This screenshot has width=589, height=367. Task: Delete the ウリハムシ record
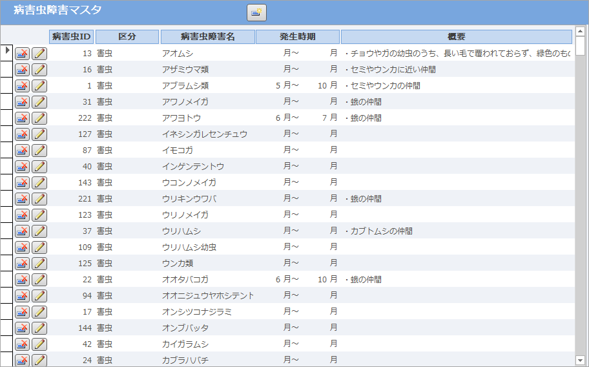23,231
